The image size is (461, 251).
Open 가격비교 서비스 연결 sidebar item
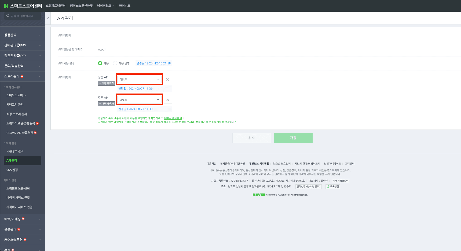(x=19, y=207)
